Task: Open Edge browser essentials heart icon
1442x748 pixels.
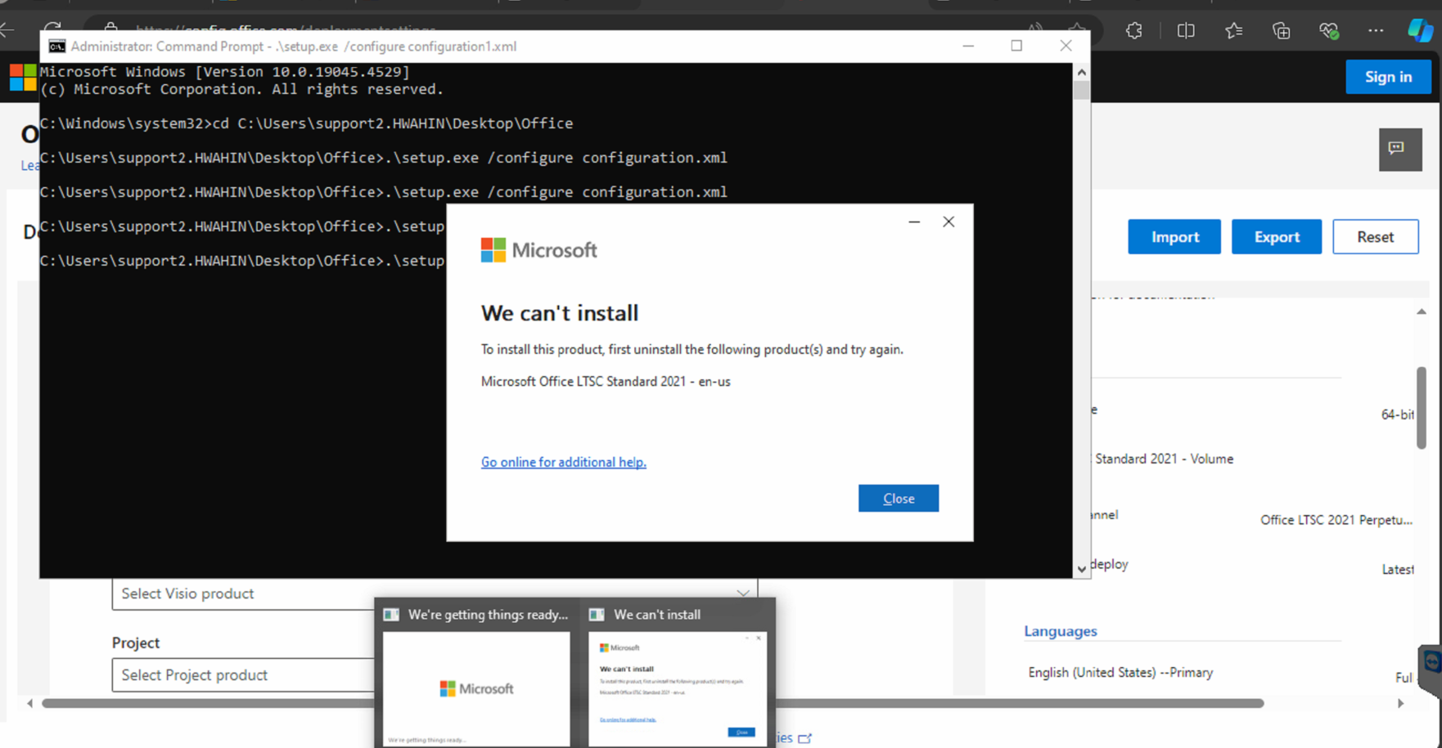Action: tap(1328, 31)
